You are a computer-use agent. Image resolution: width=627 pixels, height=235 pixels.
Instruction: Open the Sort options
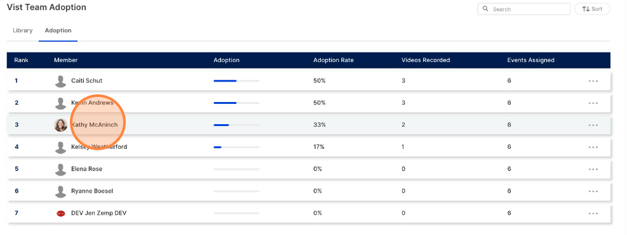tap(592, 9)
